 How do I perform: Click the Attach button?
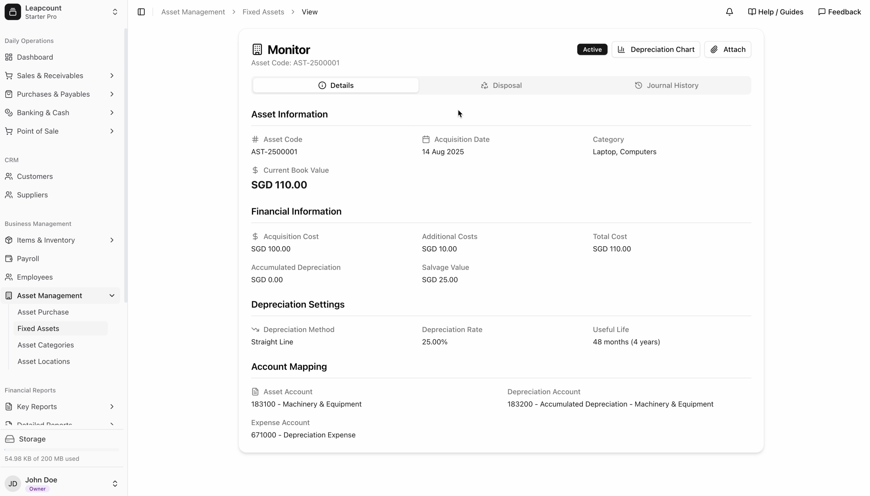click(x=727, y=49)
